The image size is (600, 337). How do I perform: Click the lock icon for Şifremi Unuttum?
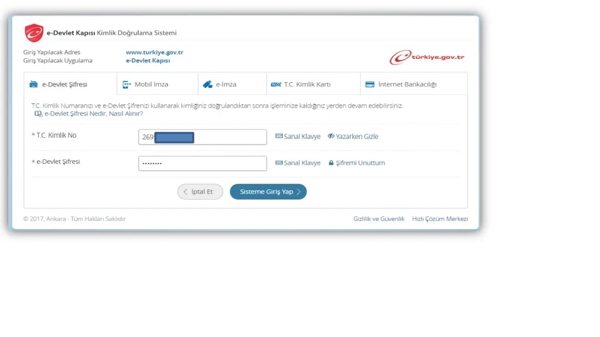(x=331, y=163)
